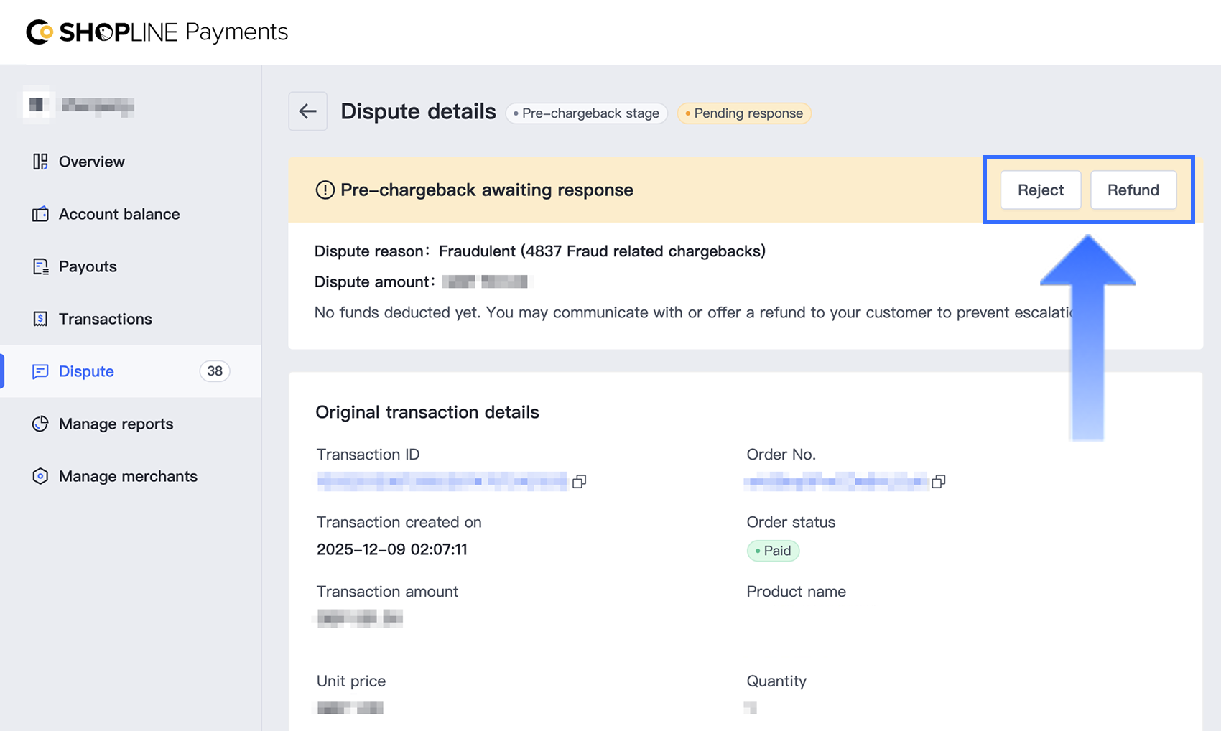Click the Account balance wallet icon
Image resolution: width=1221 pixels, height=731 pixels.
(40, 214)
